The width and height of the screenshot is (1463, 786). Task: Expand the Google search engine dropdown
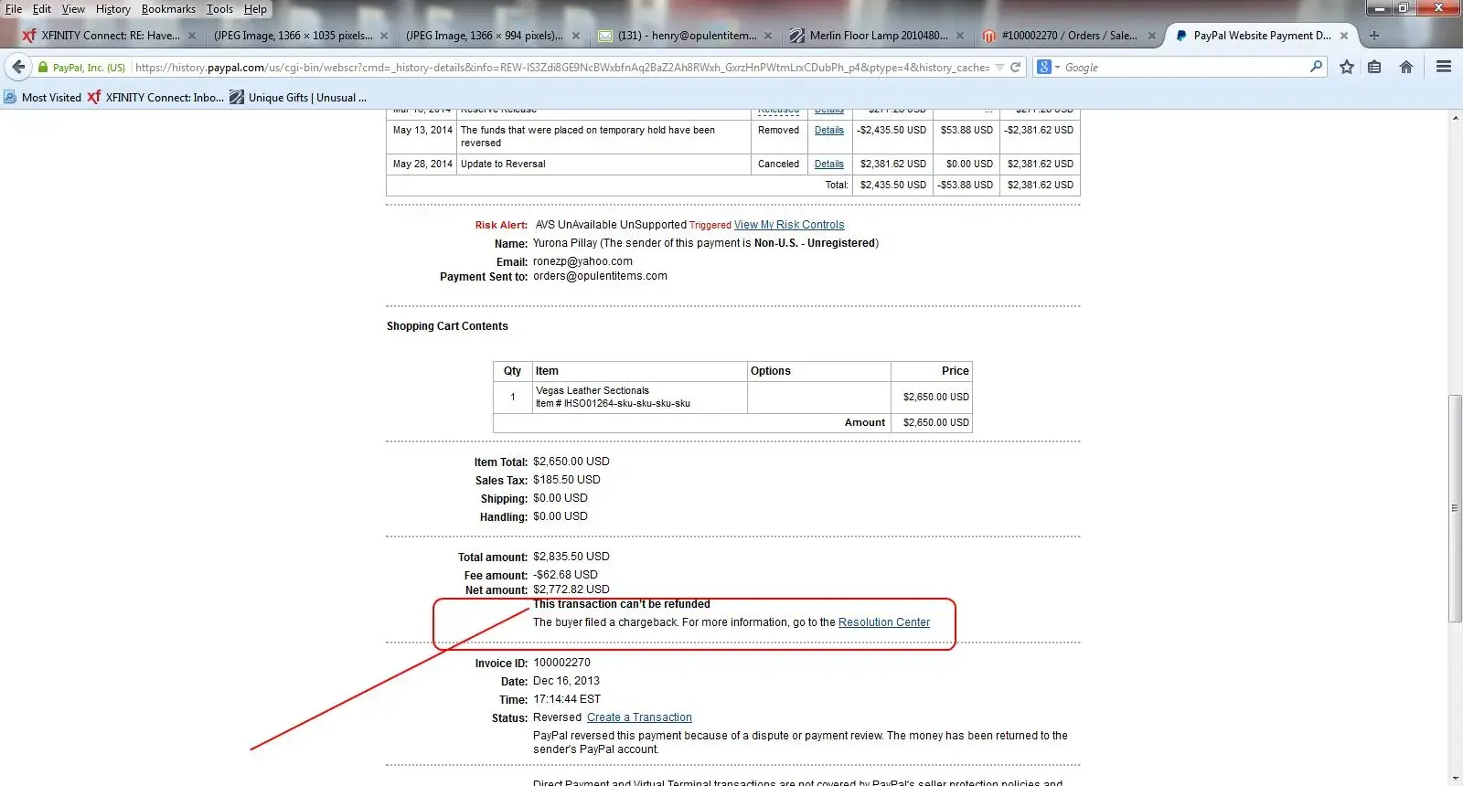1048,67
